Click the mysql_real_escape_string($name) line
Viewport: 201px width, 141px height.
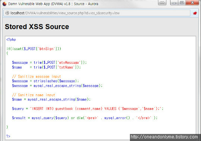coord(51,99)
